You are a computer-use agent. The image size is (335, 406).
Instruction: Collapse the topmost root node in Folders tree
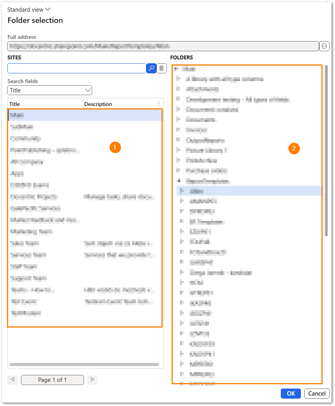176,69
